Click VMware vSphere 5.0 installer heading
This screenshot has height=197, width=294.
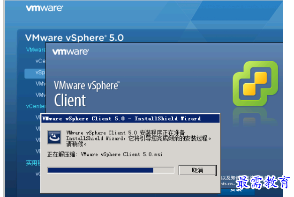tap(75, 38)
